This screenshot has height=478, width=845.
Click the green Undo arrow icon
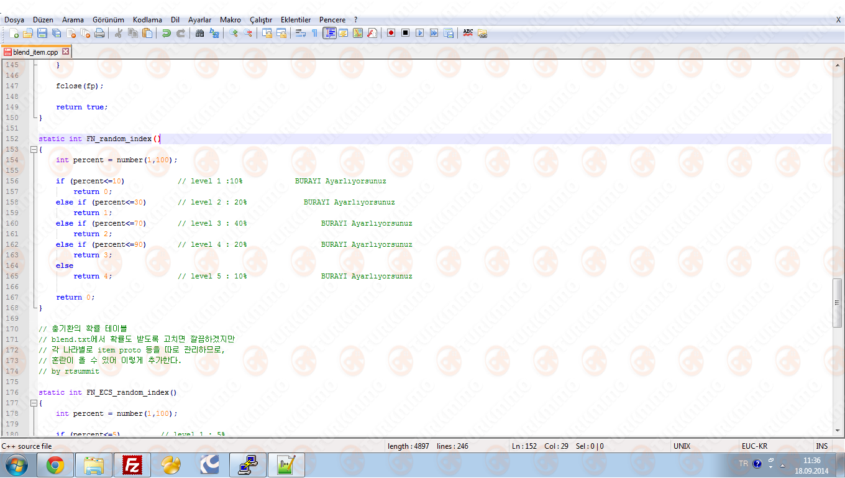[166, 33]
